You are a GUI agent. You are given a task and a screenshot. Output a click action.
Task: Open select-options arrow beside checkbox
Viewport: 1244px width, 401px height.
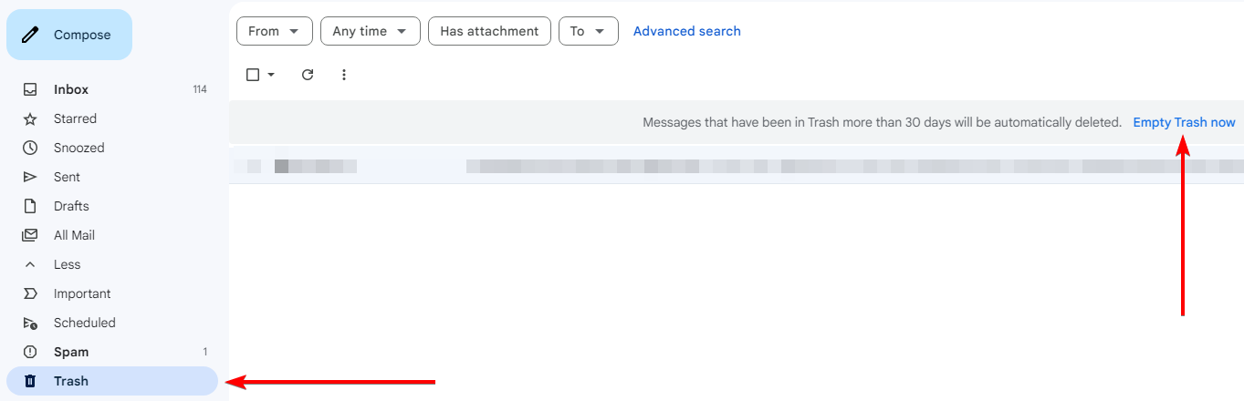coord(271,75)
